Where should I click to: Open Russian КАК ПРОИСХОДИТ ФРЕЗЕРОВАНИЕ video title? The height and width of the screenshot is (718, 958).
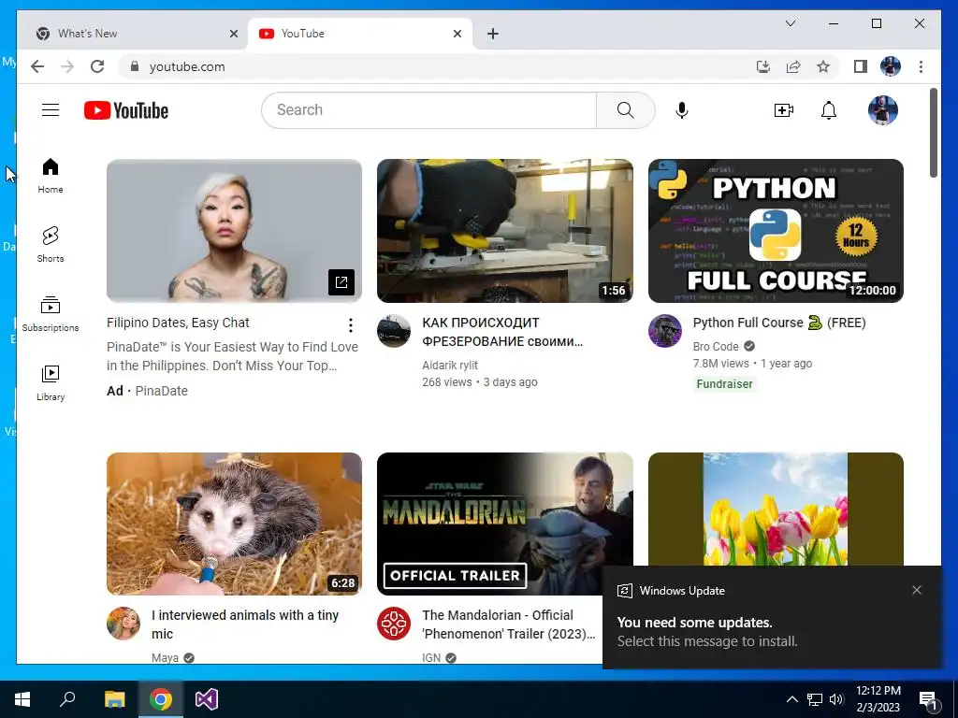[502, 332]
